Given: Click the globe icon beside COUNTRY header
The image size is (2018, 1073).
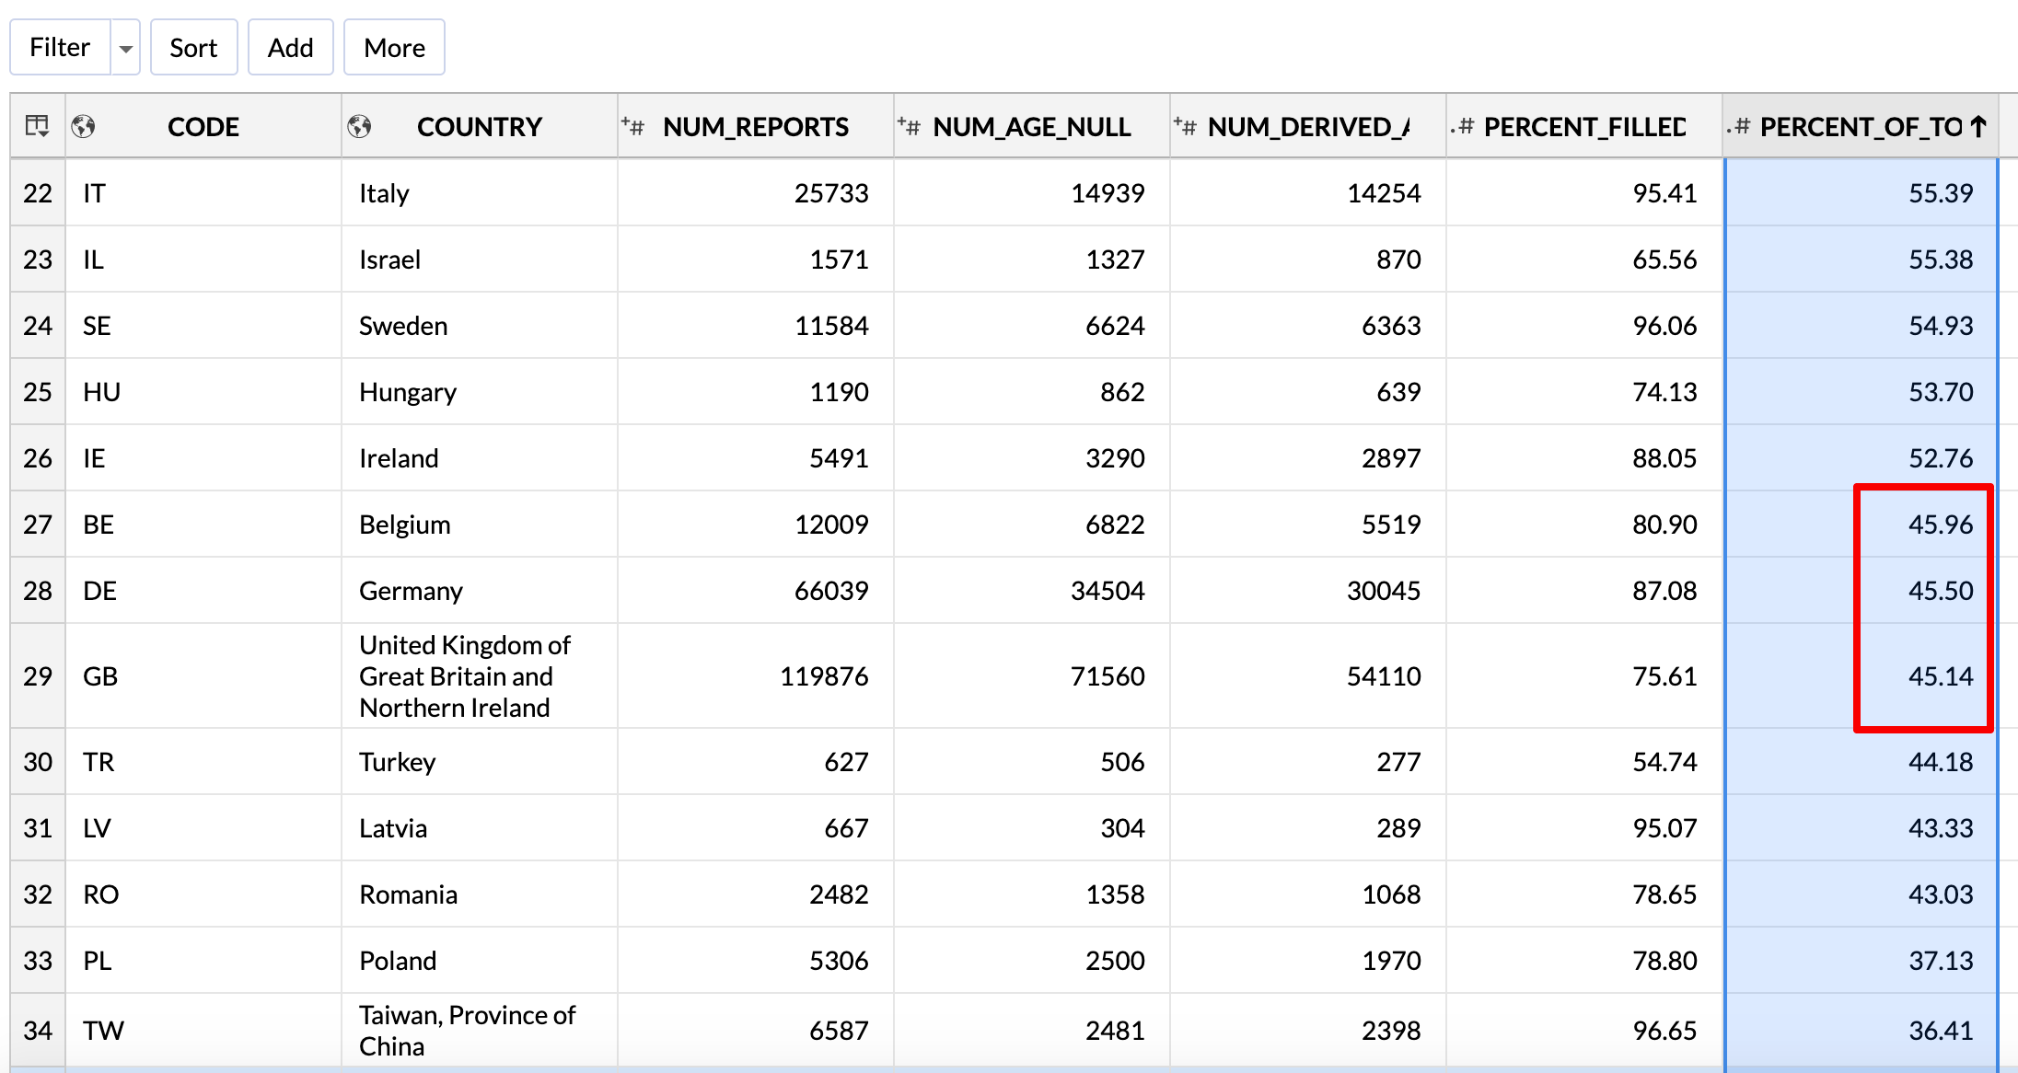Looking at the screenshot, I should tap(359, 126).
